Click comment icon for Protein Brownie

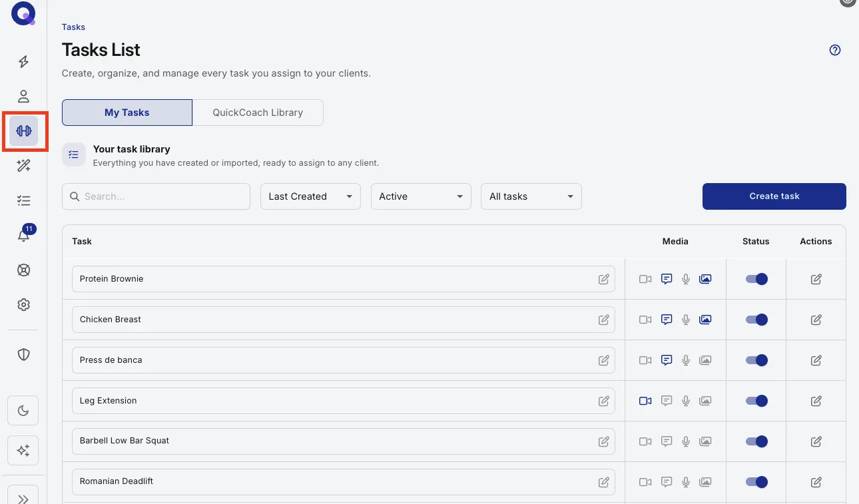click(667, 279)
